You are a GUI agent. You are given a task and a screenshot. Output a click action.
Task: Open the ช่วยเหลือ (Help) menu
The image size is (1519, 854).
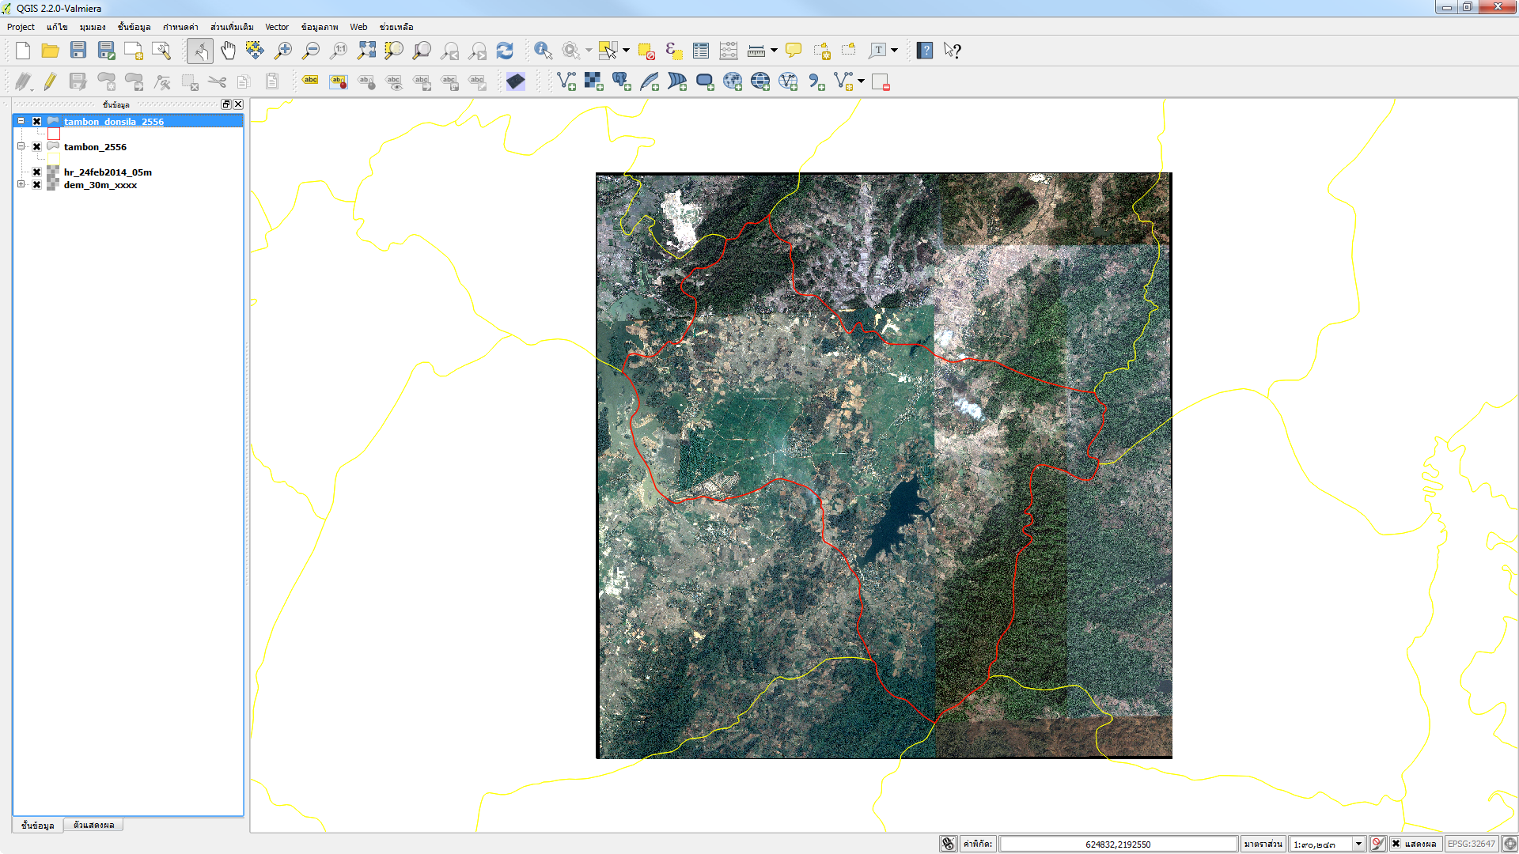click(x=396, y=27)
